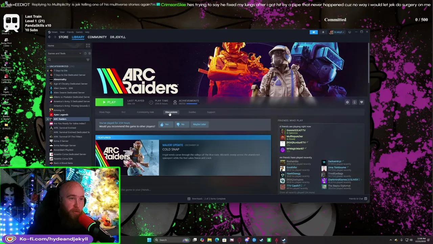433x244 pixels.
Task: Open the Windows Start button
Action: pyautogui.click(x=149, y=240)
